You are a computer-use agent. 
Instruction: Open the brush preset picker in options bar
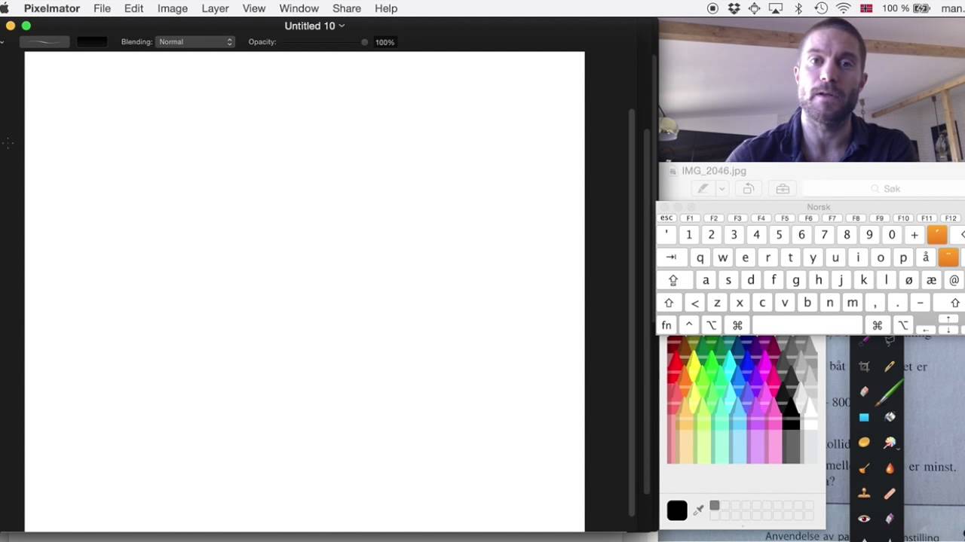[44, 41]
